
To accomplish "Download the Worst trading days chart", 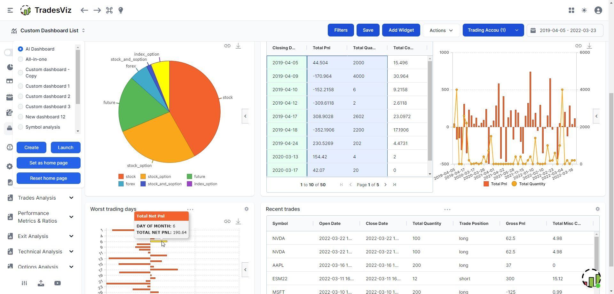I will pyautogui.click(x=238, y=221).
